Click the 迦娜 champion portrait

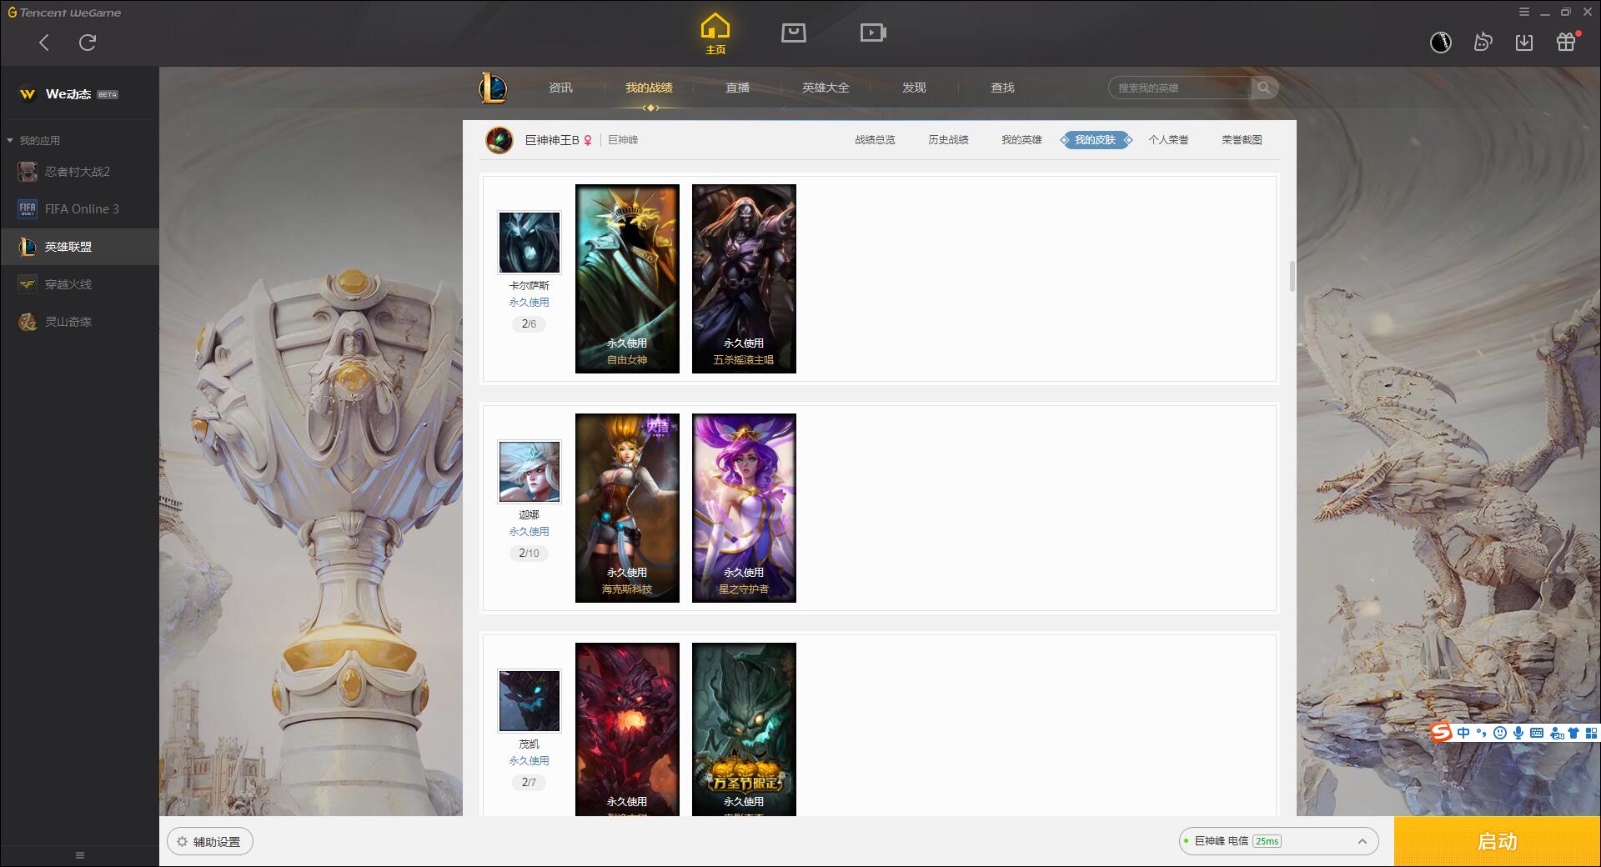point(529,472)
